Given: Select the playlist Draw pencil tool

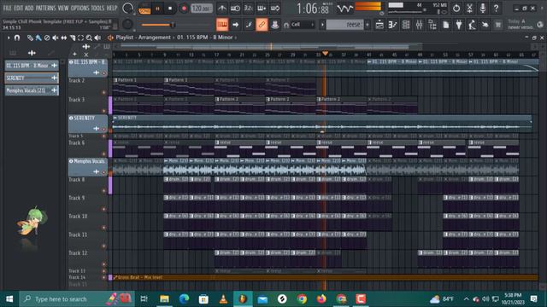Looking at the screenshot, I should (x=30, y=38).
